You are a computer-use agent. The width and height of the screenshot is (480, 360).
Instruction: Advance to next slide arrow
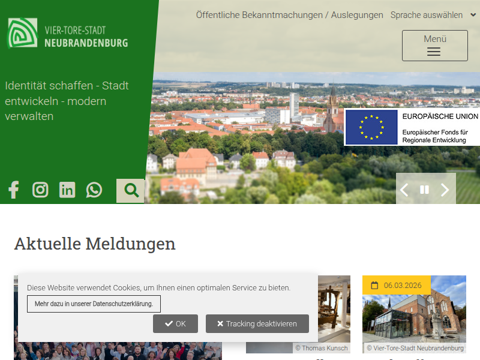pos(445,190)
